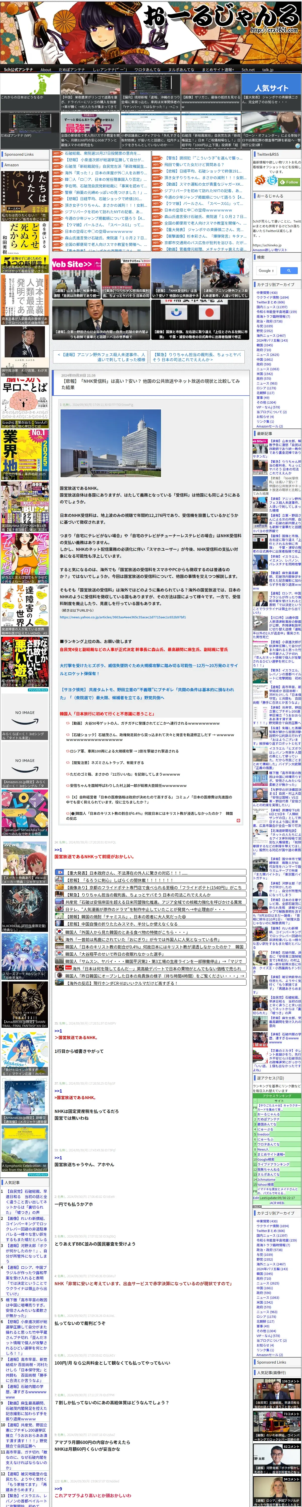Open the About menu item

coord(46,70)
